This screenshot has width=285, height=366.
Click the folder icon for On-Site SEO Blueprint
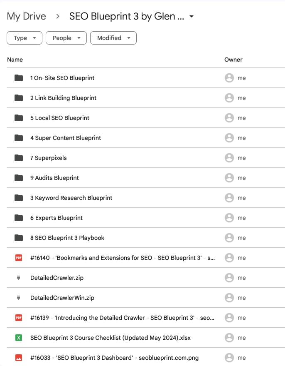tap(18, 78)
